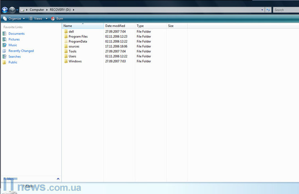Open the Public folder link

[13, 62]
